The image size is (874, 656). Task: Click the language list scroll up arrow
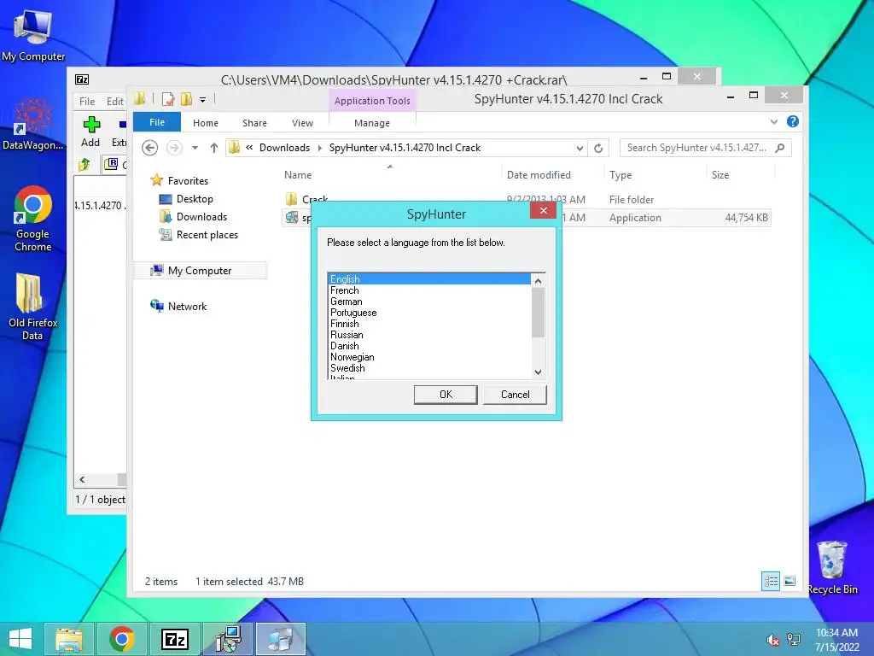click(x=538, y=280)
